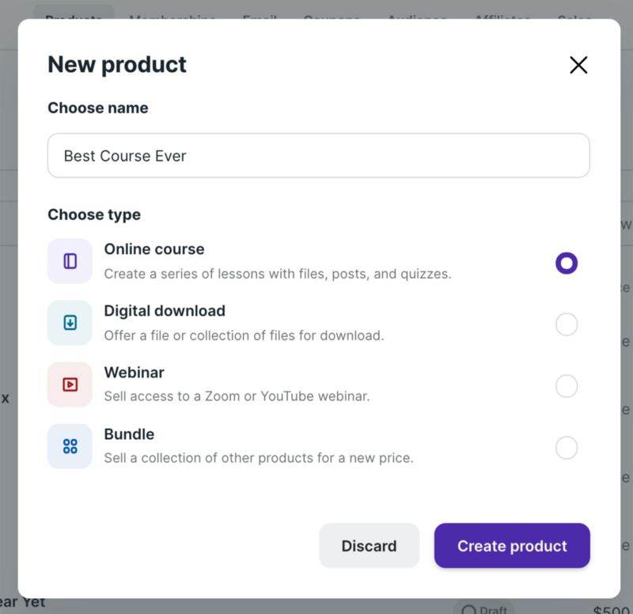Click the Bundle new price description

pyautogui.click(x=259, y=458)
